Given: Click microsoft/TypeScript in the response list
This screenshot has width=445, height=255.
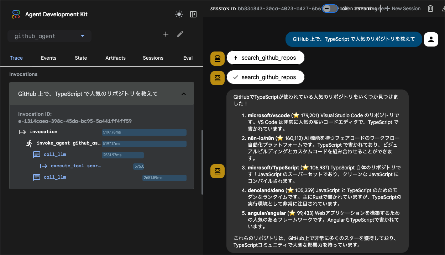Looking at the screenshot, I should coord(273,168).
